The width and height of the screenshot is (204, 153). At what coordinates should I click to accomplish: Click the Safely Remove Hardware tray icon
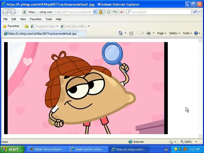180,149
